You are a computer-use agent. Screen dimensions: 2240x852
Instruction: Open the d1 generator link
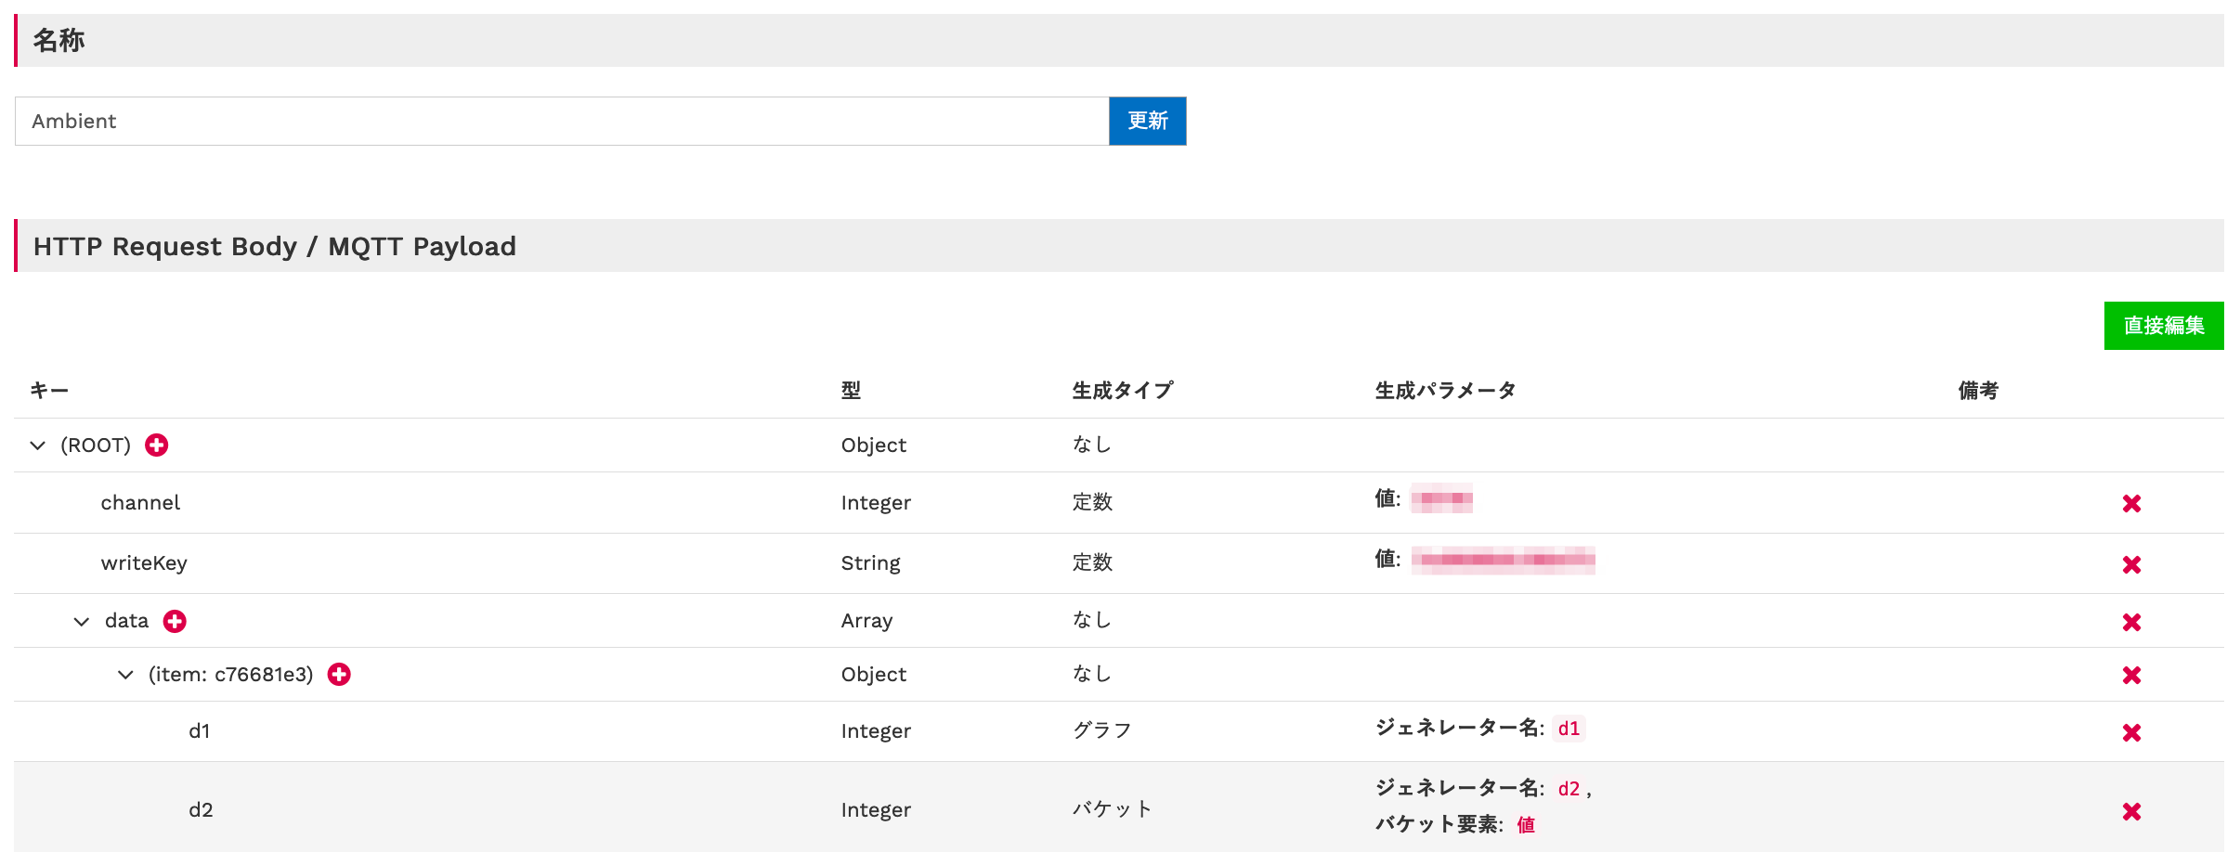pos(1569,729)
